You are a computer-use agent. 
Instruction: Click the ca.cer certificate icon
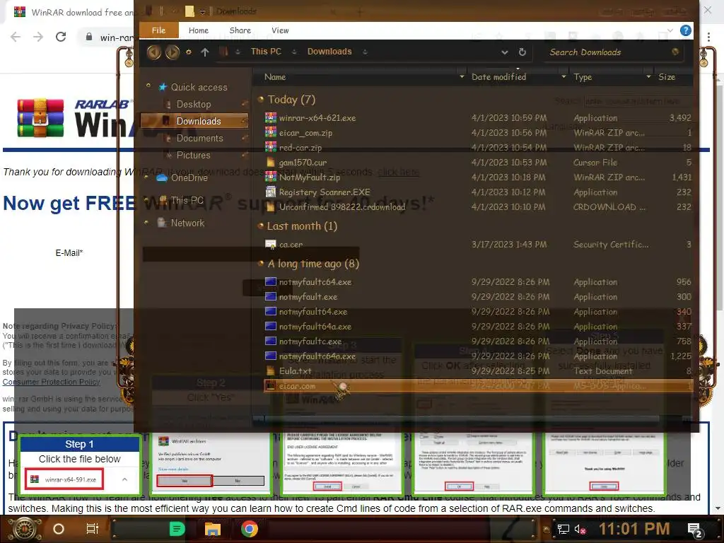(271, 244)
